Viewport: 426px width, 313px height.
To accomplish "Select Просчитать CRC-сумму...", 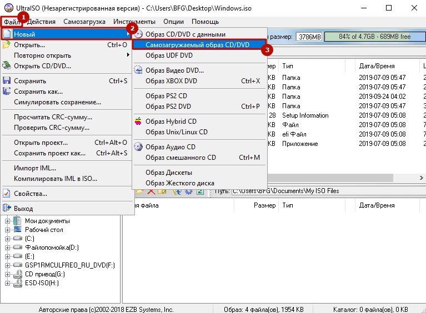I will click(67, 117).
